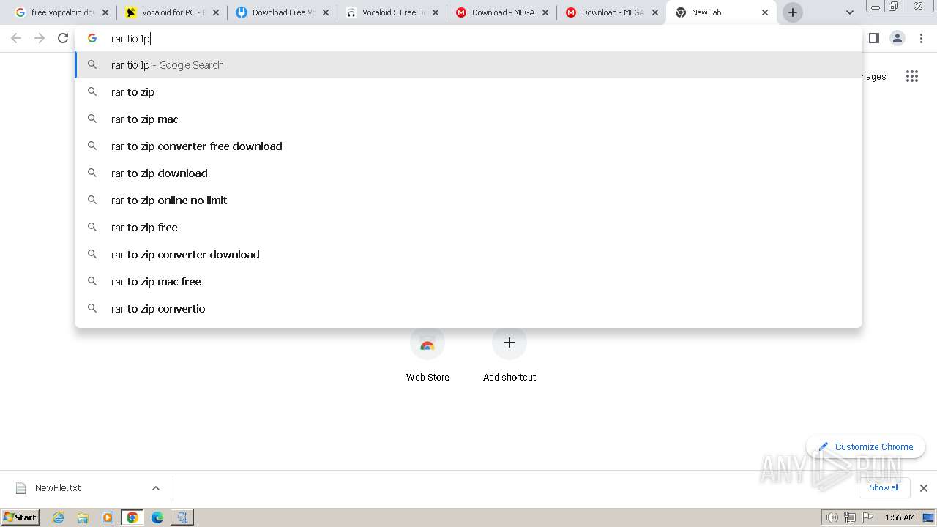Click the Customize Chrome button
Screen dimensions: 937x527
[x=865, y=446]
